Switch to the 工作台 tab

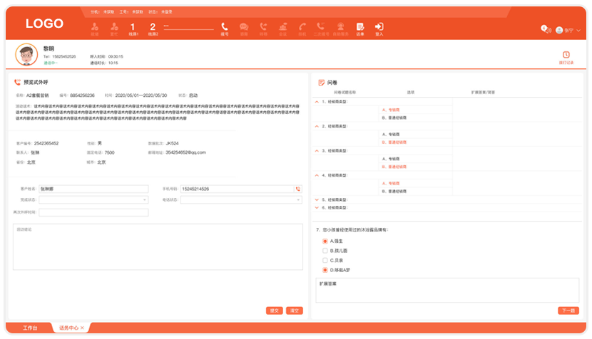(29, 328)
